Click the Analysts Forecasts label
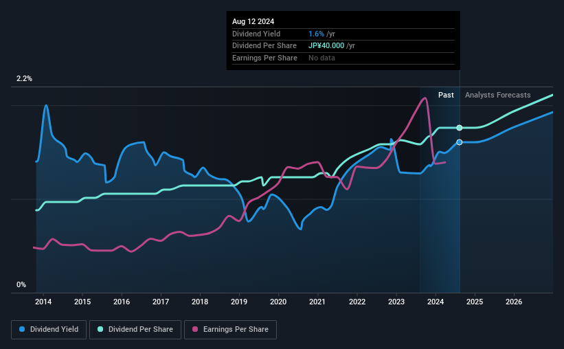The image size is (564, 349). [x=498, y=95]
